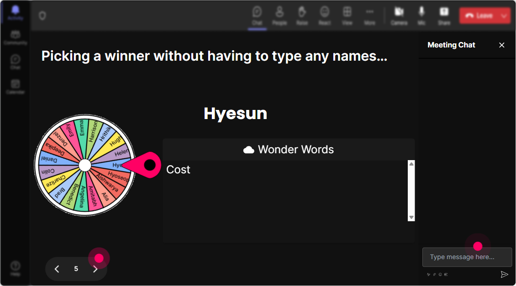The width and height of the screenshot is (516, 286).
Task: Show the People list
Action: 279,16
